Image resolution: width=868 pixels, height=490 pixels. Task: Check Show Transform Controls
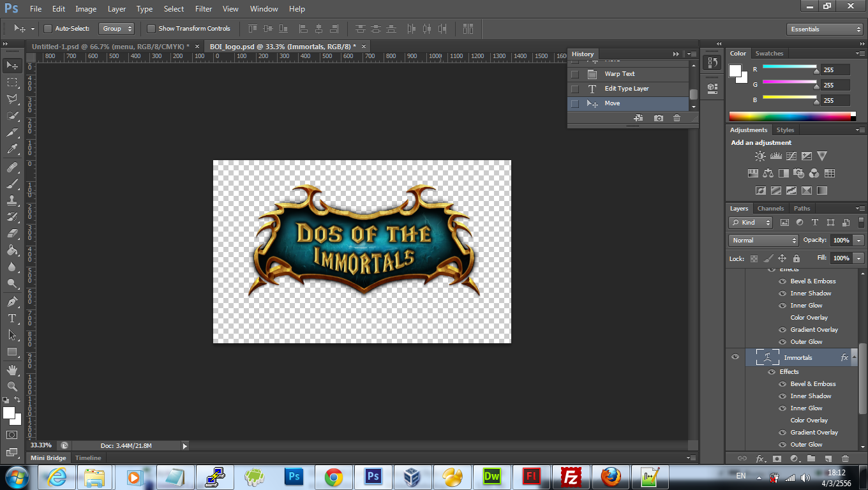tap(151, 29)
